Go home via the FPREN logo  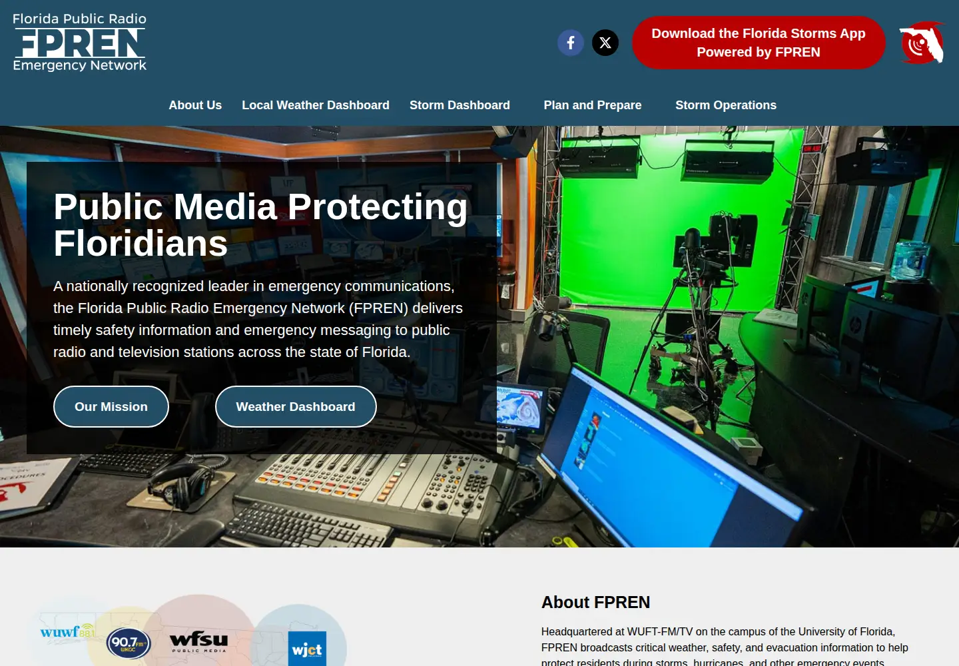80,42
